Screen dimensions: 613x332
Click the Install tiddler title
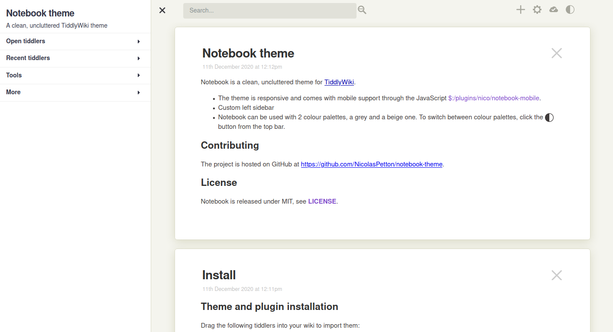[219, 275]
